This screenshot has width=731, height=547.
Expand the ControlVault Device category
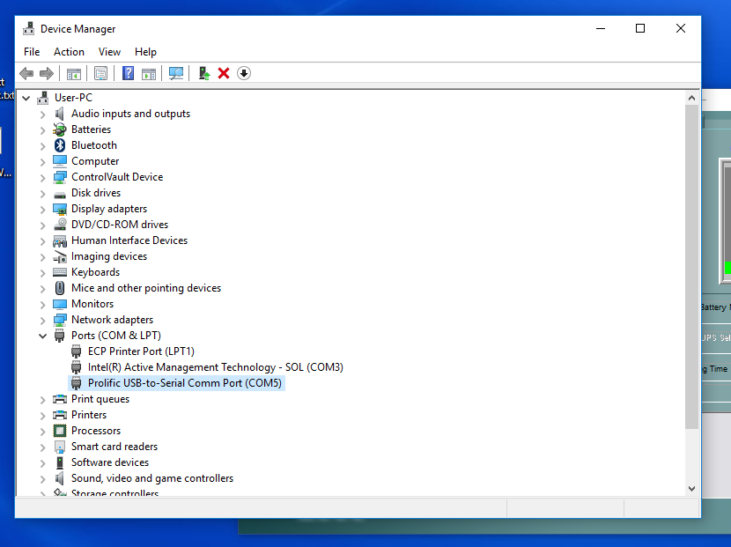[x=43, y=178]
